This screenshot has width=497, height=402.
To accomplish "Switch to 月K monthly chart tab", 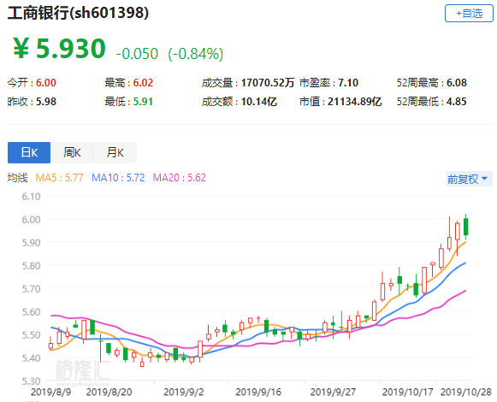I will (115, 152).
